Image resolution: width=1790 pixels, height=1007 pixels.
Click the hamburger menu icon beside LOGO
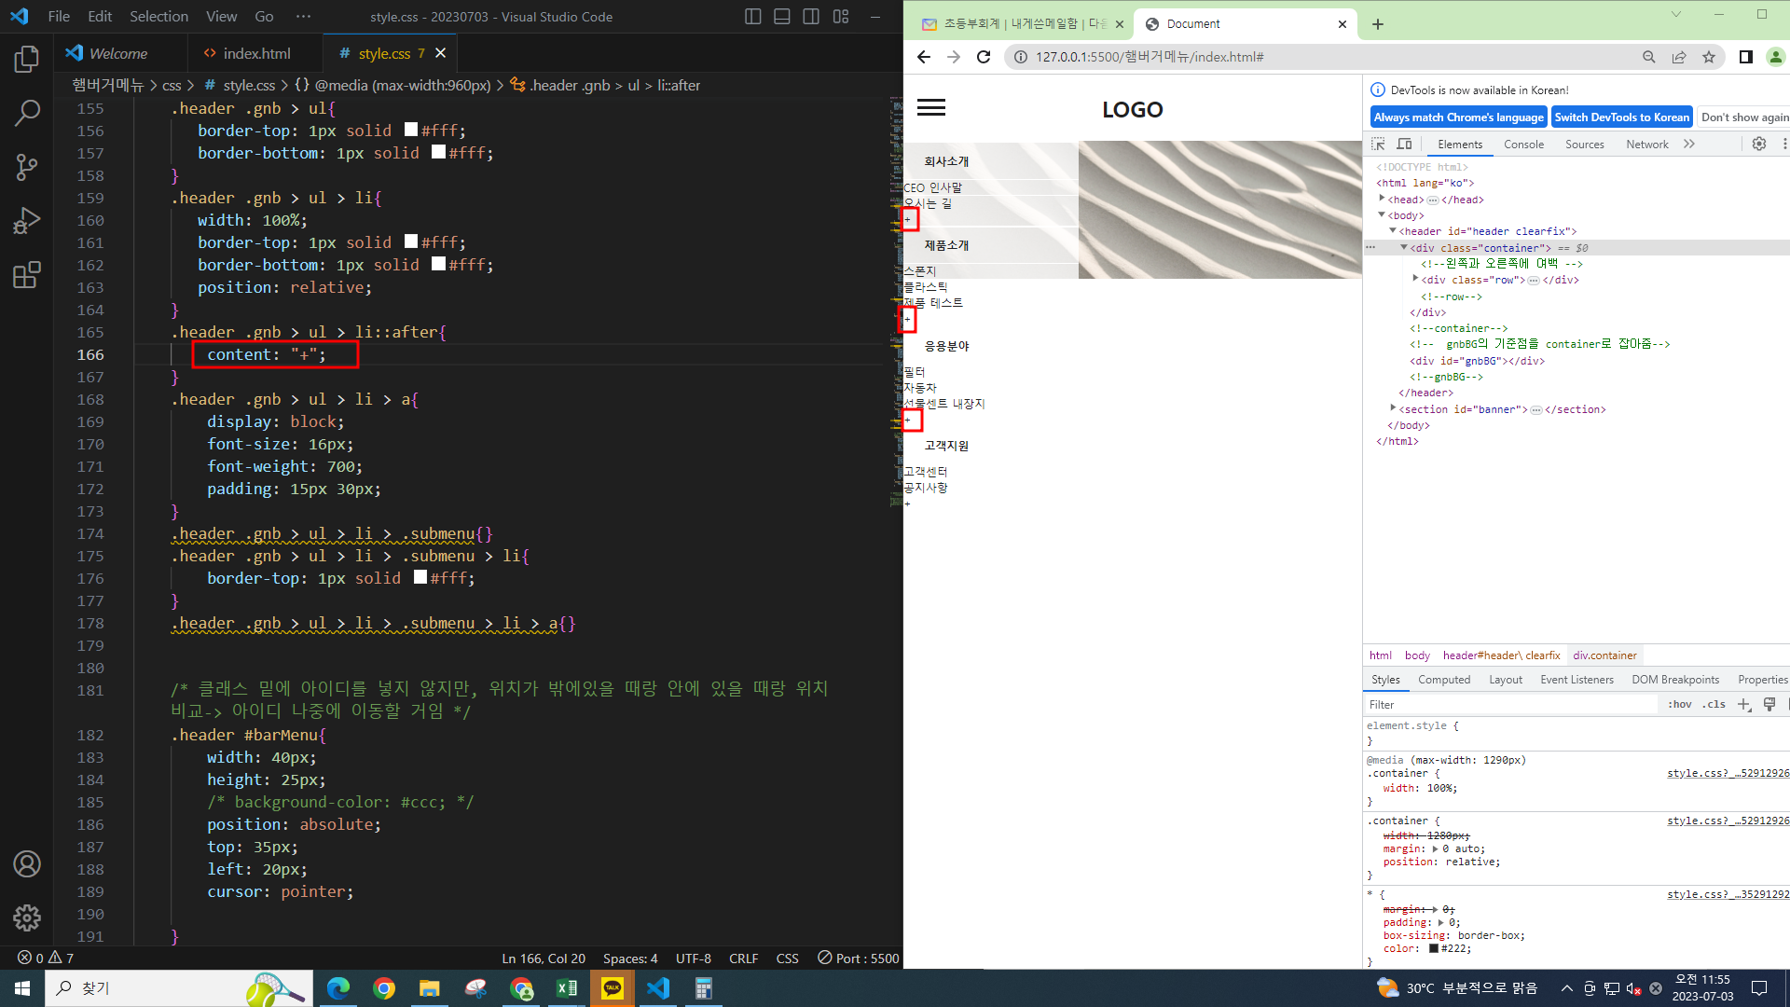coord(930,108)
